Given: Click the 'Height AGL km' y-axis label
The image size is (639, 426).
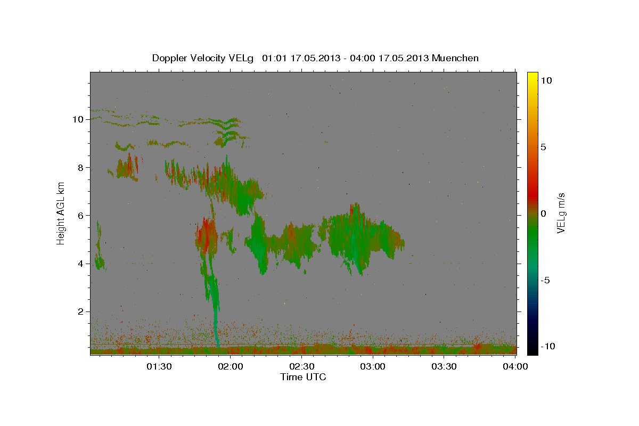Looking at the screenshot, I should point(61,213).
